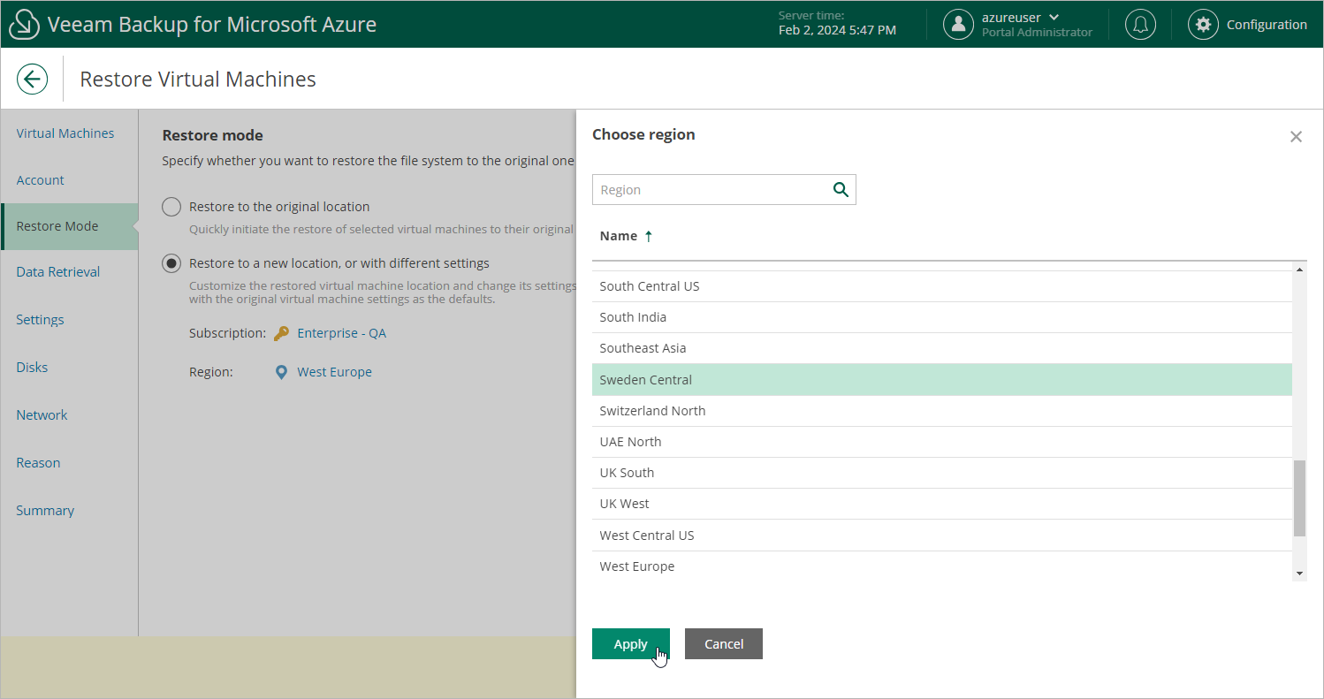Go to the Restore Mode step
The height and width of the screenshot is (699, 1324).
pos(69,226)
